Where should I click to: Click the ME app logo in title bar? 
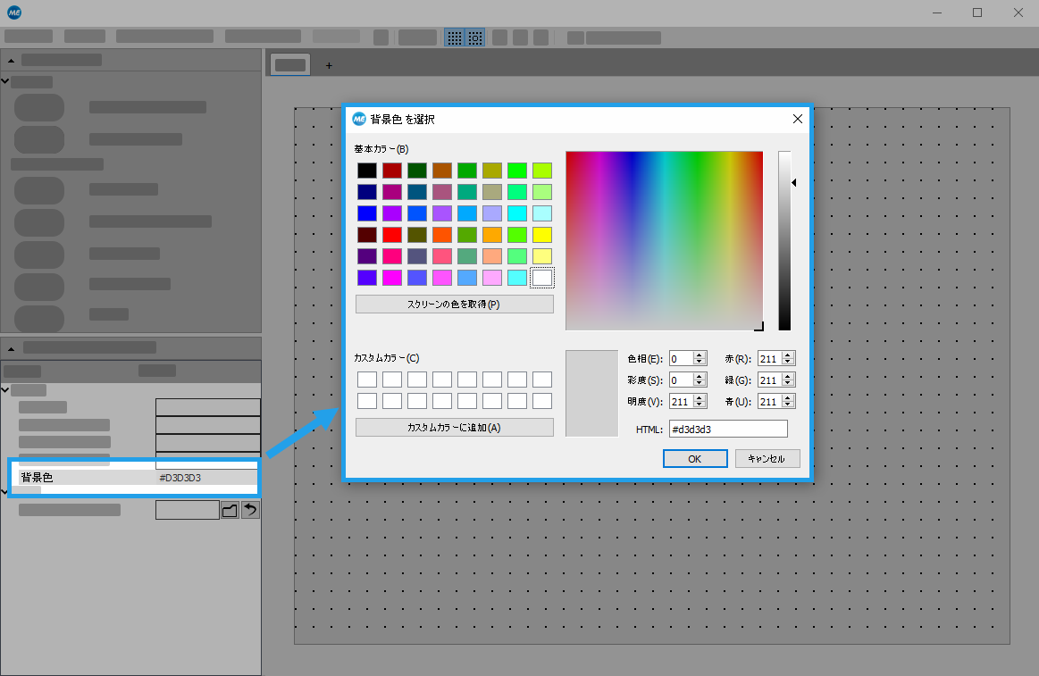14,13
